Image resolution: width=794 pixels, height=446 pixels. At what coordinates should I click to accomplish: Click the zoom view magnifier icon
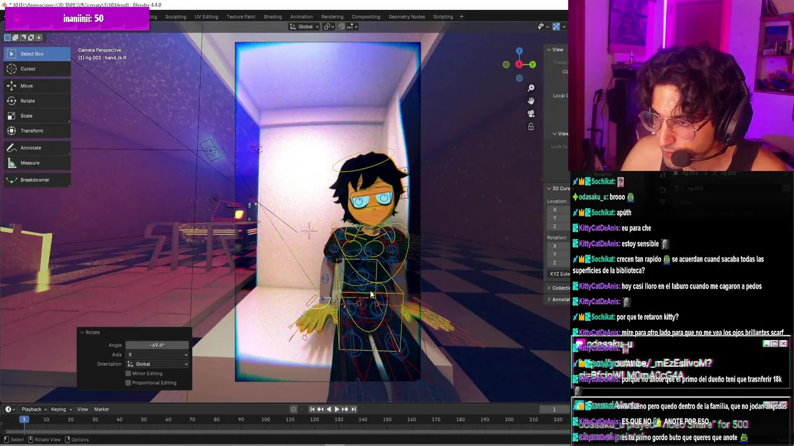[x=531, y=88]
